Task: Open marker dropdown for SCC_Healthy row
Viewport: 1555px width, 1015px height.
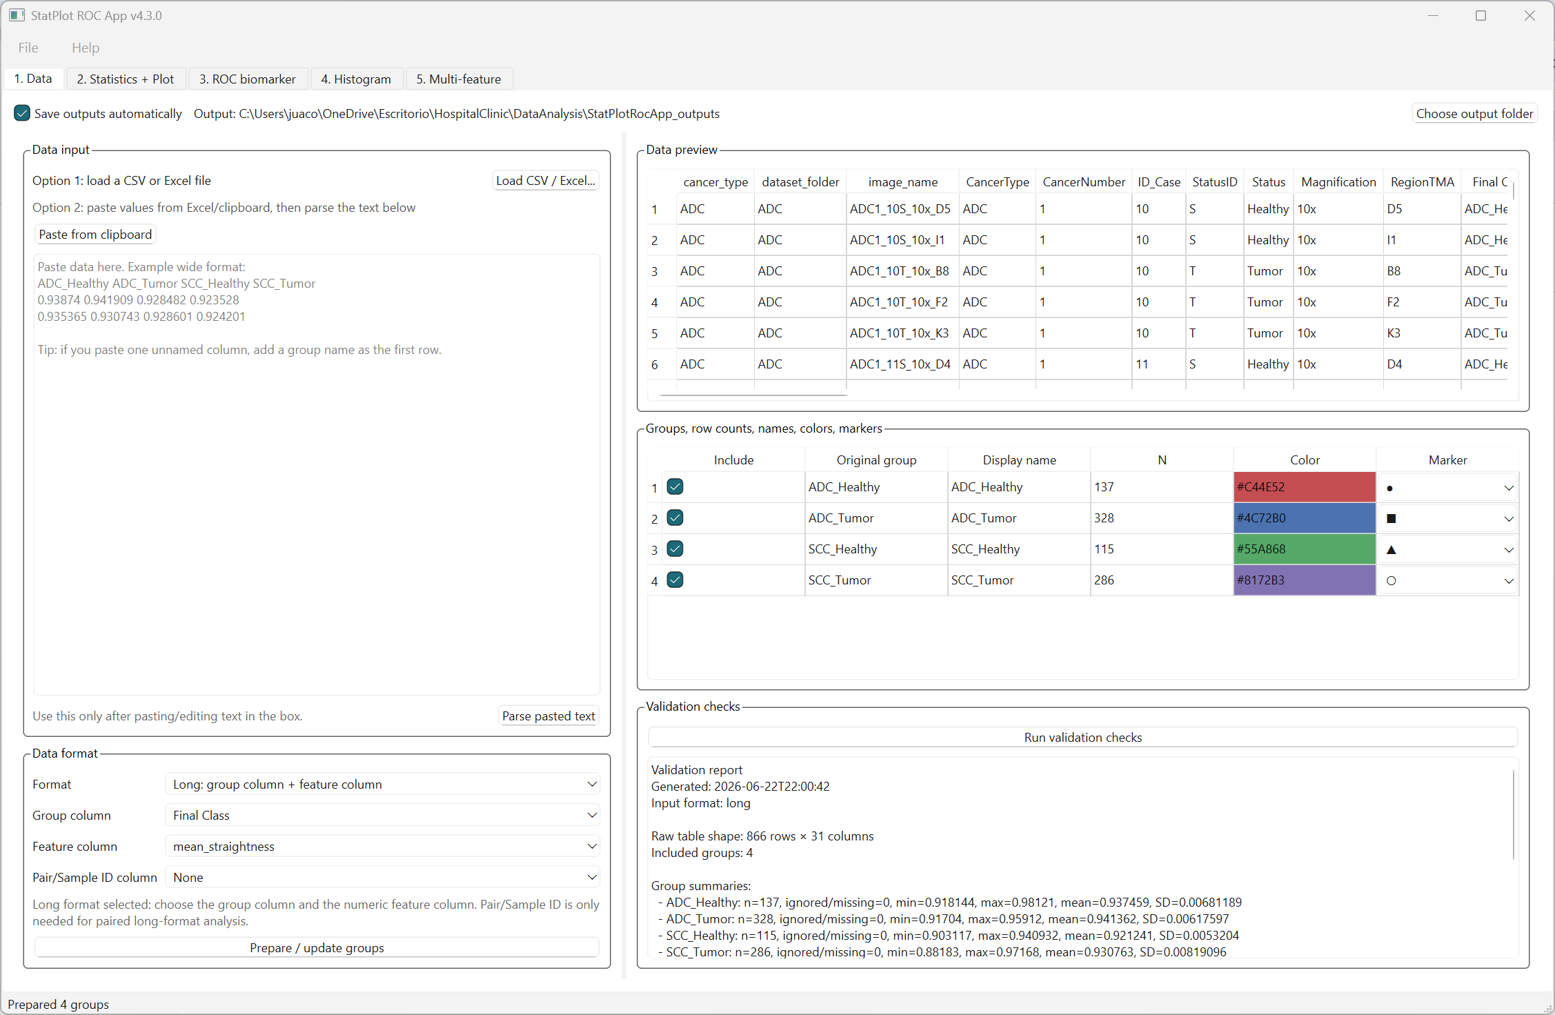Action: (x=1447, y=550)
